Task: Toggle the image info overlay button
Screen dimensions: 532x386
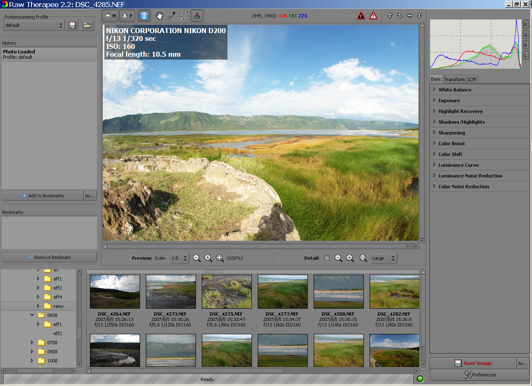Action: click(144, 16)
